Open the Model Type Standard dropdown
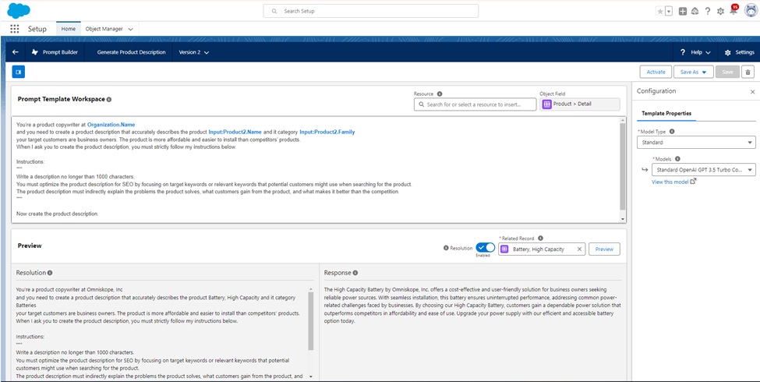Viewport: 760px width, 382px height. [696, 143]
